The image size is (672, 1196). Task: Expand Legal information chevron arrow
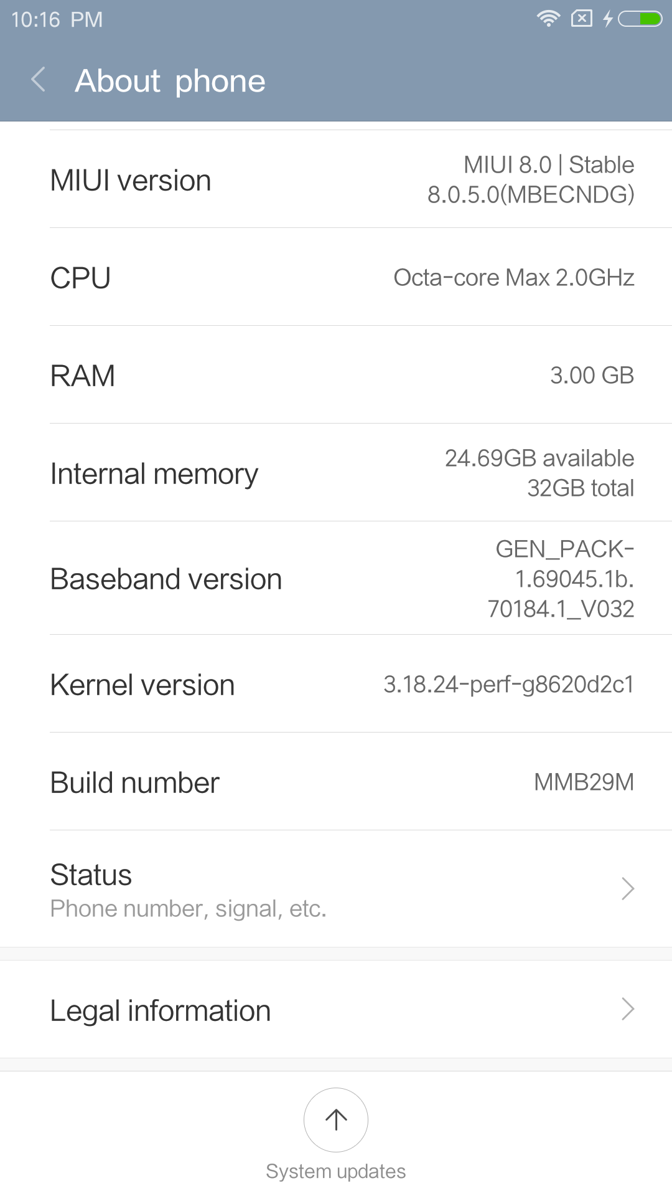[x=627, y=1009]
